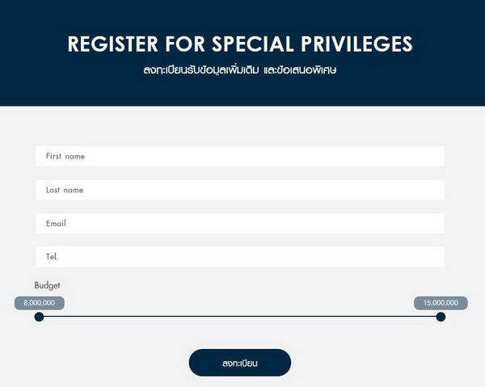The height and width of the screenshot is (387, 485).
Task: Click the 8,000,000 budget value label
Action: (x=40, y=303)
